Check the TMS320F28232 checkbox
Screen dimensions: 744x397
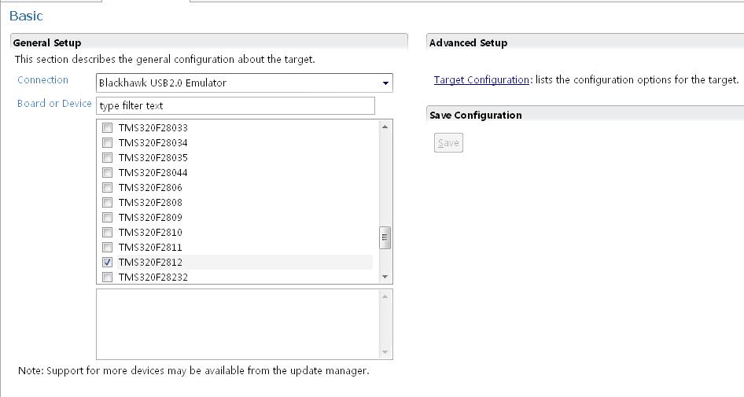point(108,277)
